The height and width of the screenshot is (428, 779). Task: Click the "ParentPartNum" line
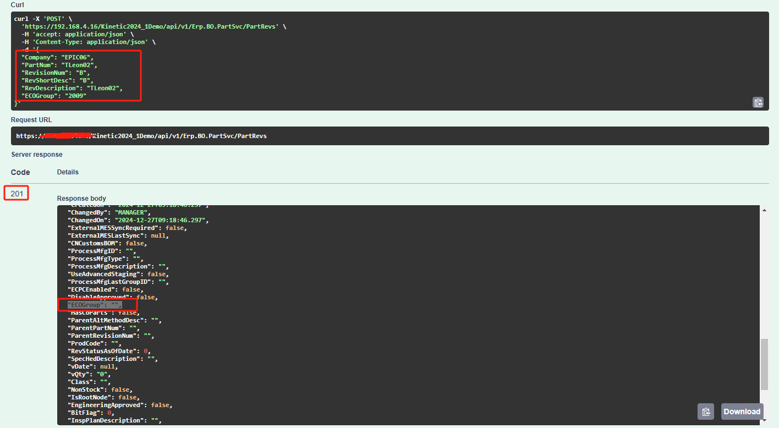pos(103,328)
